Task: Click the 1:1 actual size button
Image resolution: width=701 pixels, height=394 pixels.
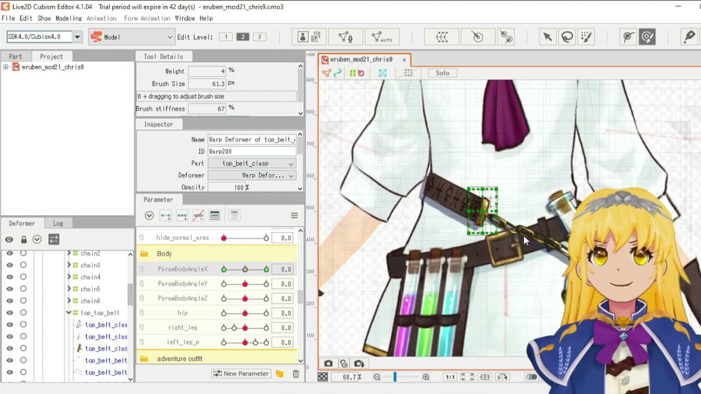Action: 450,377
